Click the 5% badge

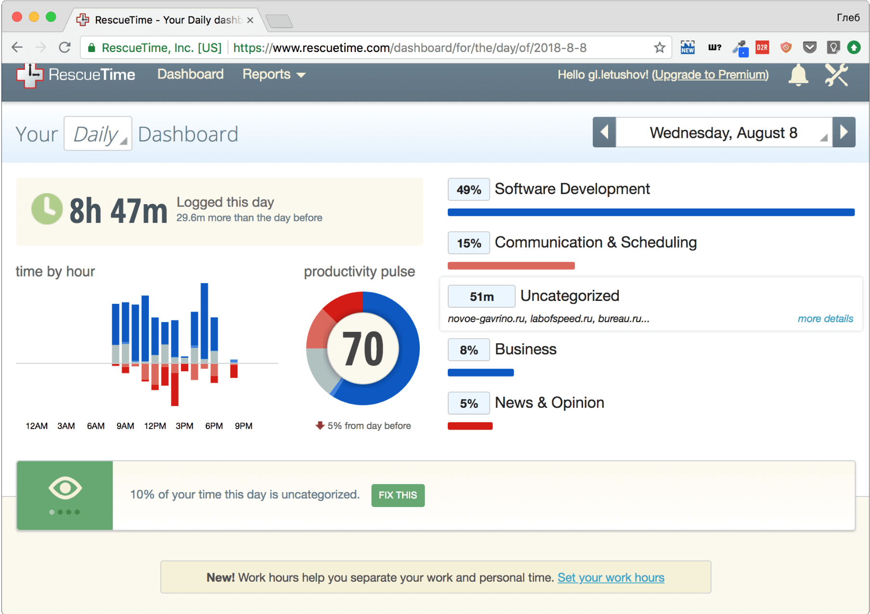[468, 403]
